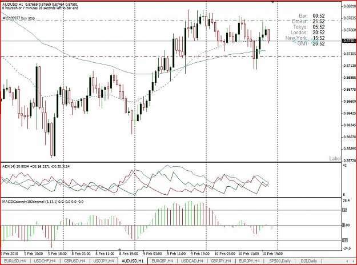
Task: Click the 'Label' text object on chart
Action: click(335, 158)
